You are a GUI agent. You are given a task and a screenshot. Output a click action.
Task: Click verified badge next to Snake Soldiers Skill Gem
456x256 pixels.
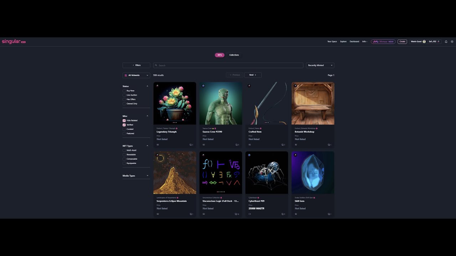(314, 198)
